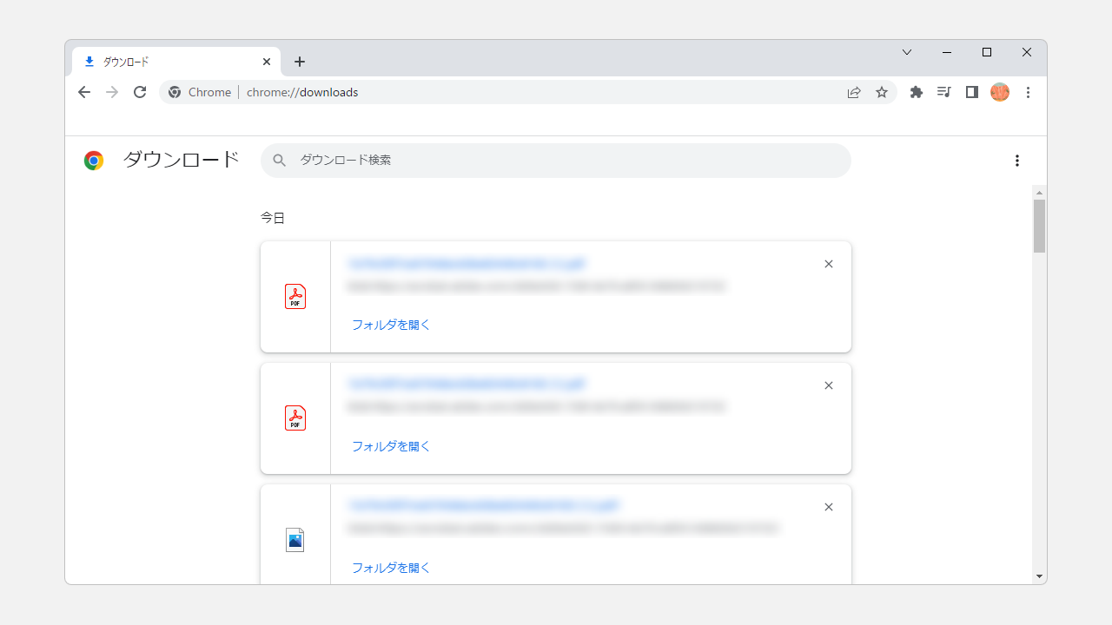Maximize the Chrome window

coord(987,52)
